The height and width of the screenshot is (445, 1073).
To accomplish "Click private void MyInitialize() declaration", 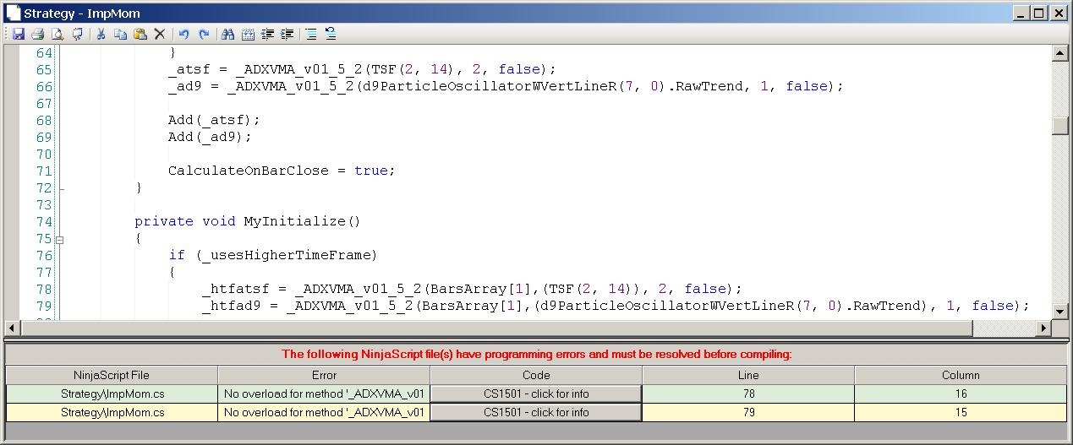I will 248,221.
